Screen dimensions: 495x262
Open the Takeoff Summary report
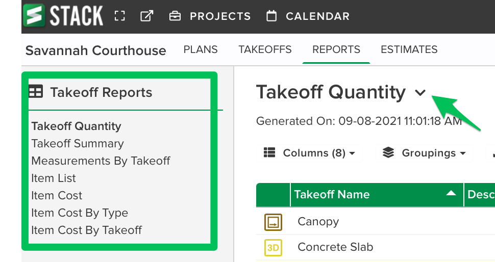tap(78, 143)
